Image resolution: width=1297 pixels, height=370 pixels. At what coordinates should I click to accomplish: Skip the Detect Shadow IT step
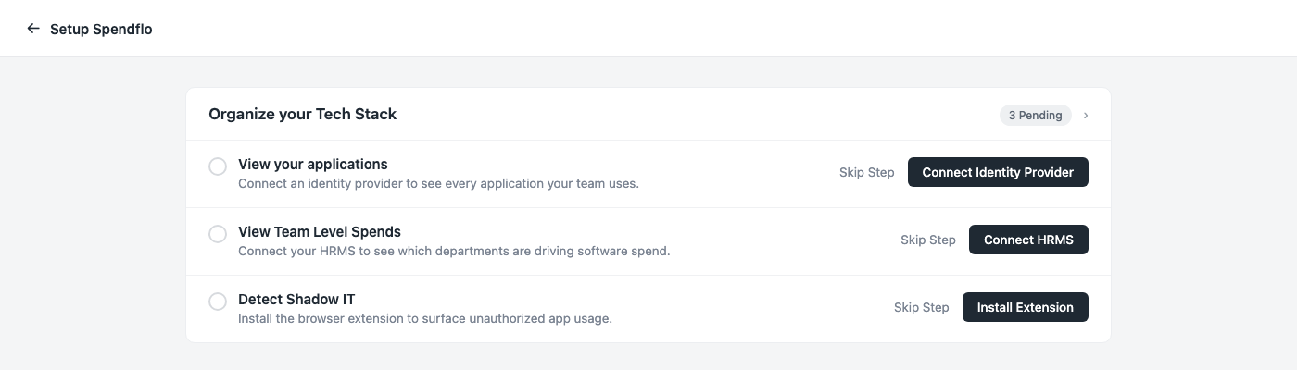[922, 307]
